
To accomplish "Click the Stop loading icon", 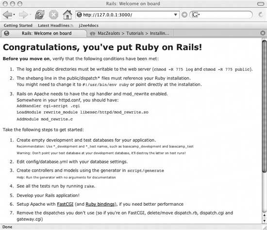I will pos(53,15).
